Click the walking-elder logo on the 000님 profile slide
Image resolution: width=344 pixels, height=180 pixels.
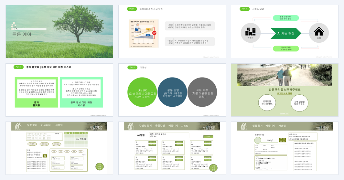pyautogui.click(x=243, y=126)
